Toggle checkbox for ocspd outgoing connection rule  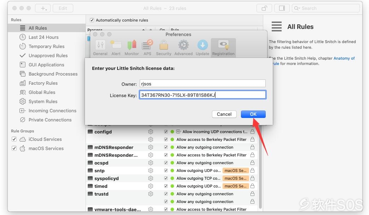coord(166,163)
